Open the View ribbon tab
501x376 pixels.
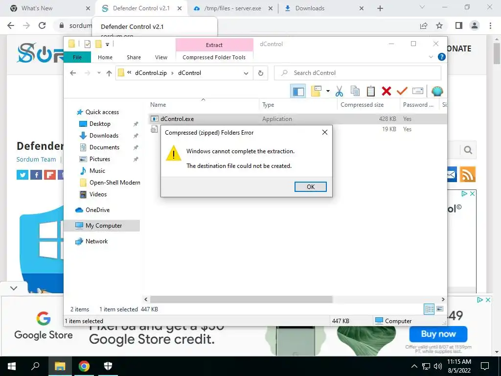tap(161, 57)
